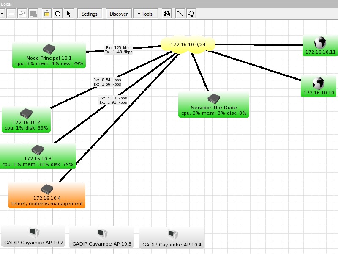Click 'cpu: 2% mem: 3% disk: 8%' text

[214, 113]
